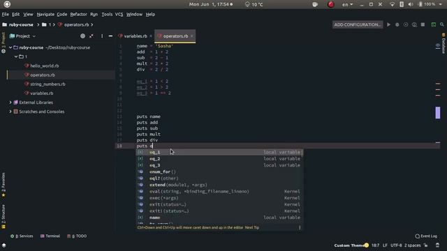The image size is (447, 251).
Task: Click ruby-course breadcrumb in navigation bar
Action: (21, 25)
